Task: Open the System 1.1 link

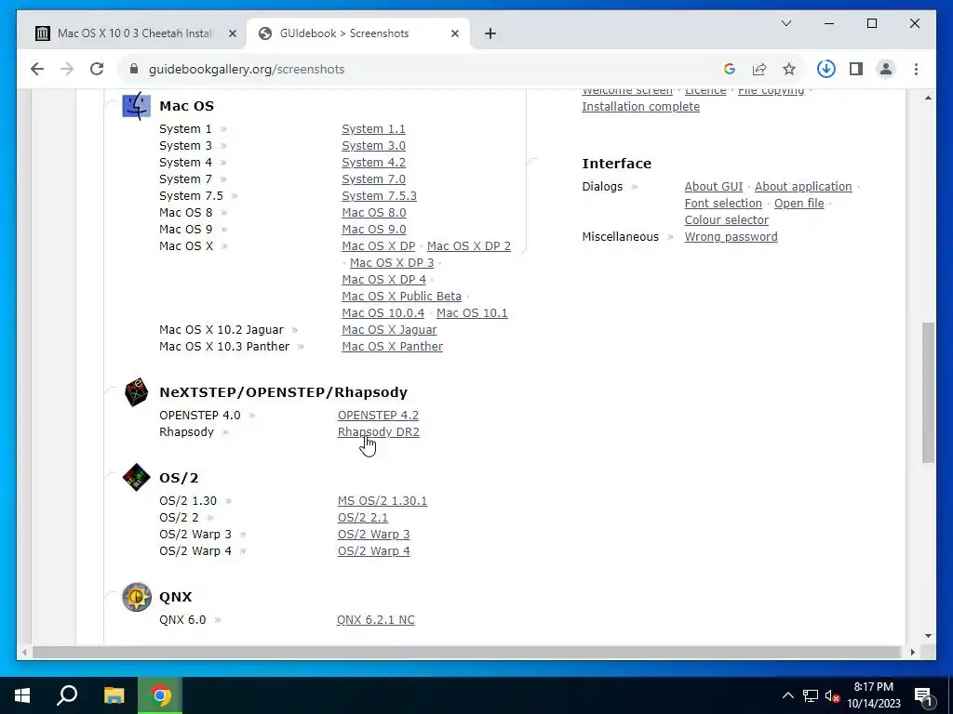Action: (373, 129)
